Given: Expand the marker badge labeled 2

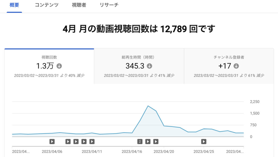Looking at the screenshot, I should [x=140, y=141].
